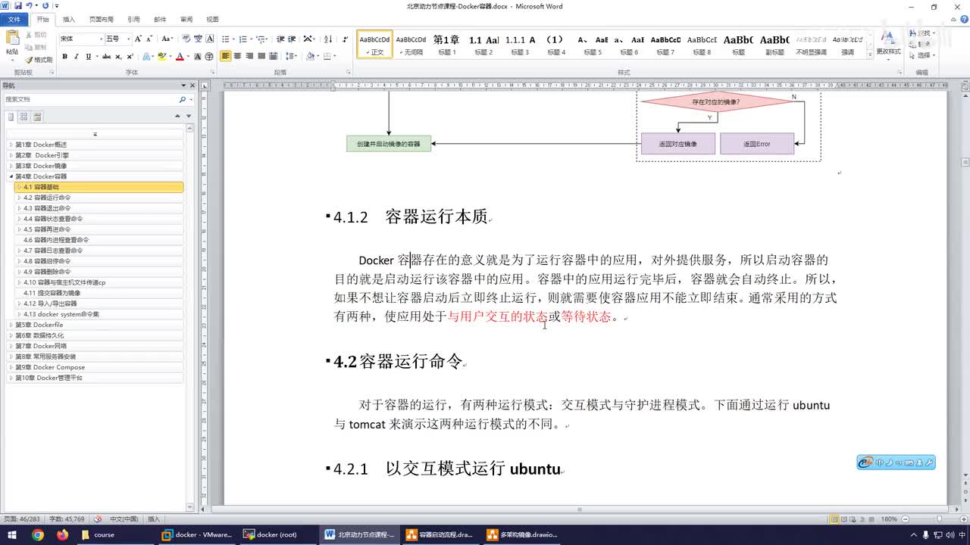This screenshot has height=545, width=970.
Task: Switch to 引用 ribbon tab
Action: (x=133, y=19)
